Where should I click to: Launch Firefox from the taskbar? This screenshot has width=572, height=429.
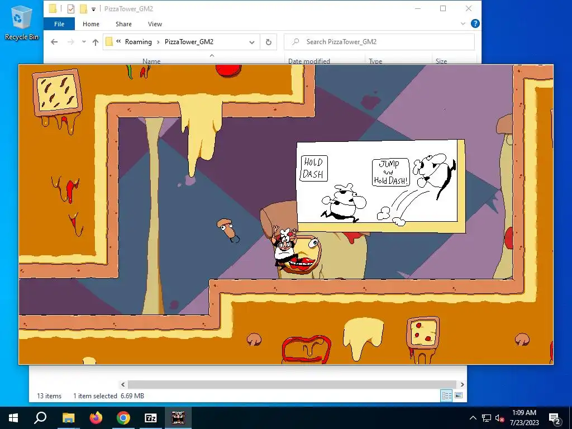[x=96, y=418]
